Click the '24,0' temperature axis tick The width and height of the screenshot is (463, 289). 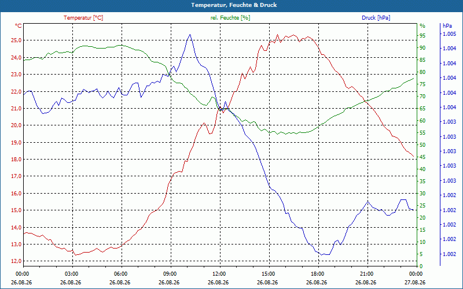(16, 57)
